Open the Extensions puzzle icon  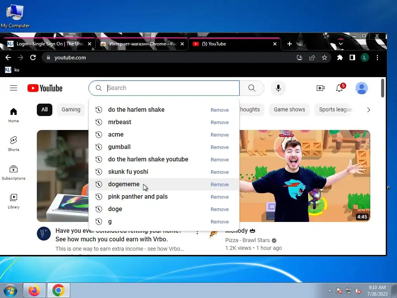click(340, 57)
